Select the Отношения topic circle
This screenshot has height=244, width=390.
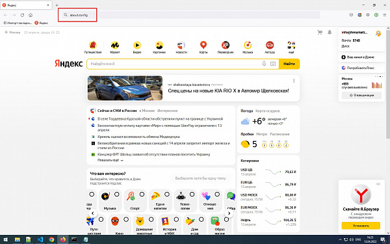coord(217,194)
